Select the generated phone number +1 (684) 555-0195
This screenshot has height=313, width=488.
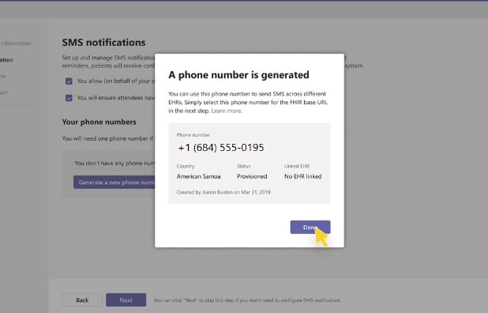tap(221, 148)
